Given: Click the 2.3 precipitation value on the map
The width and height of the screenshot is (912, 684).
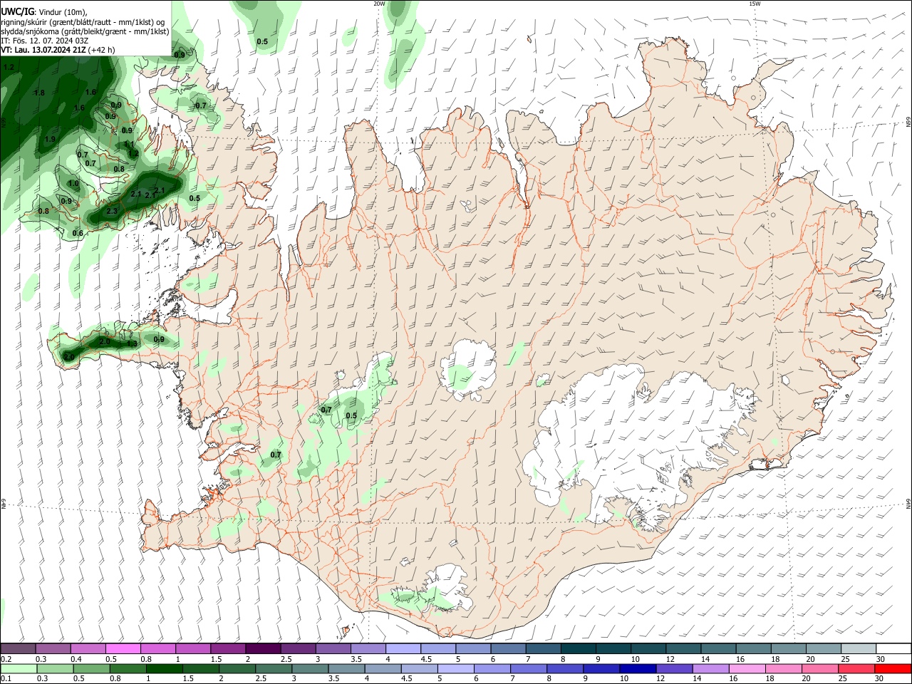Looking at the screenshot, I should point(112,212).
